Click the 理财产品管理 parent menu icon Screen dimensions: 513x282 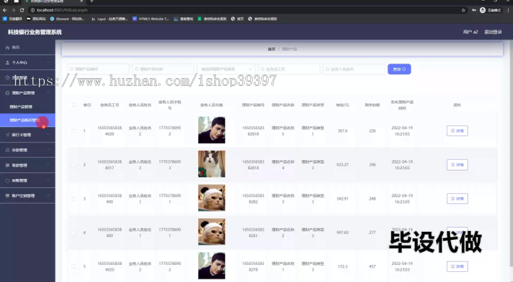[x=7, y=93]
